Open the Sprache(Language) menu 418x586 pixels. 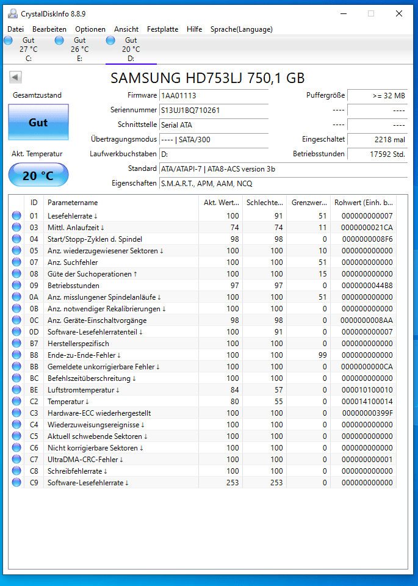(241, 29)
